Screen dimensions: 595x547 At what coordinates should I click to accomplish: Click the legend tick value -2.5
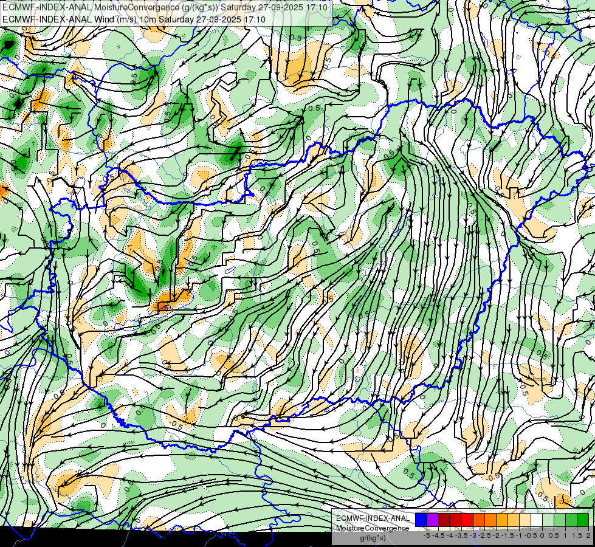(x=484, y=535)
